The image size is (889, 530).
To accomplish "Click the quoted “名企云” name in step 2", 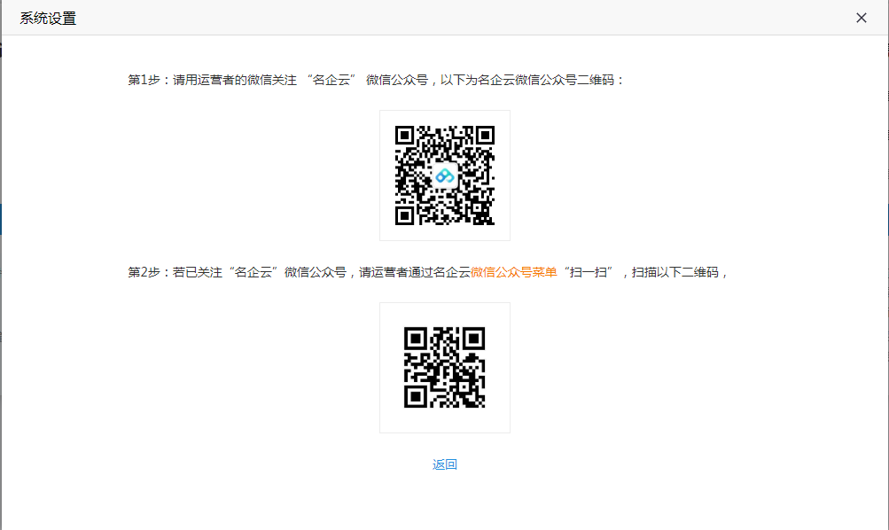I will click(254, 272).
